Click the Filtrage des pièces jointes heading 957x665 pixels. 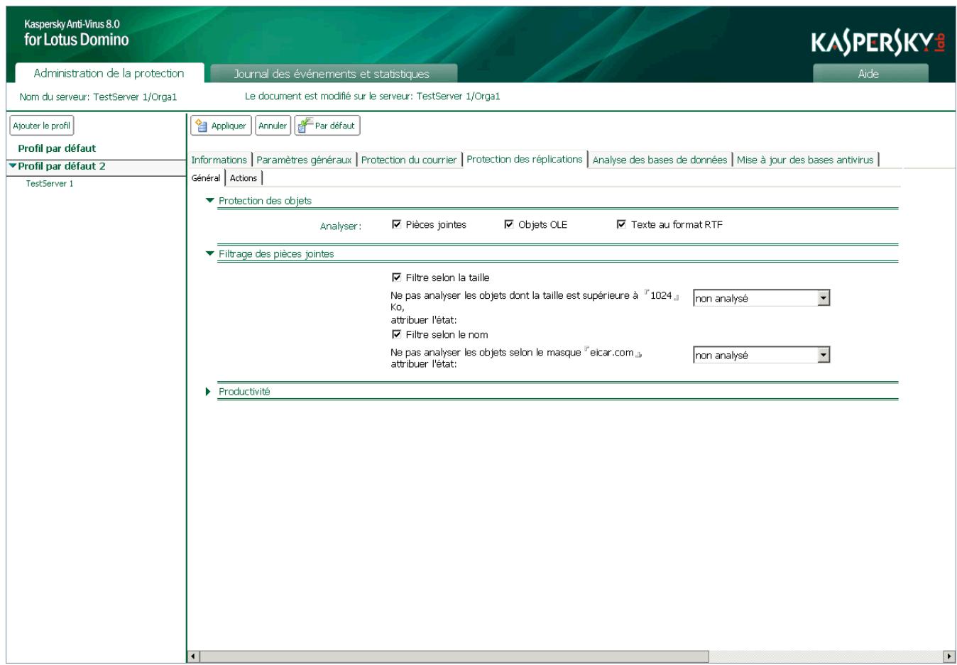(276, 253)
